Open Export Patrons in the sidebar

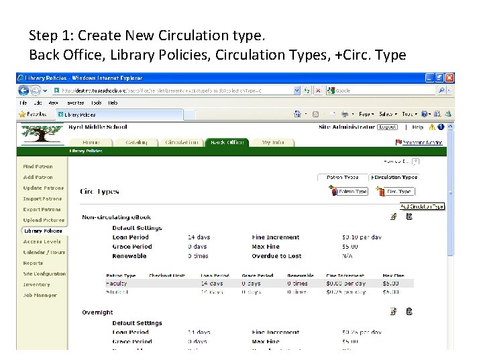click(x=42, y=210)
